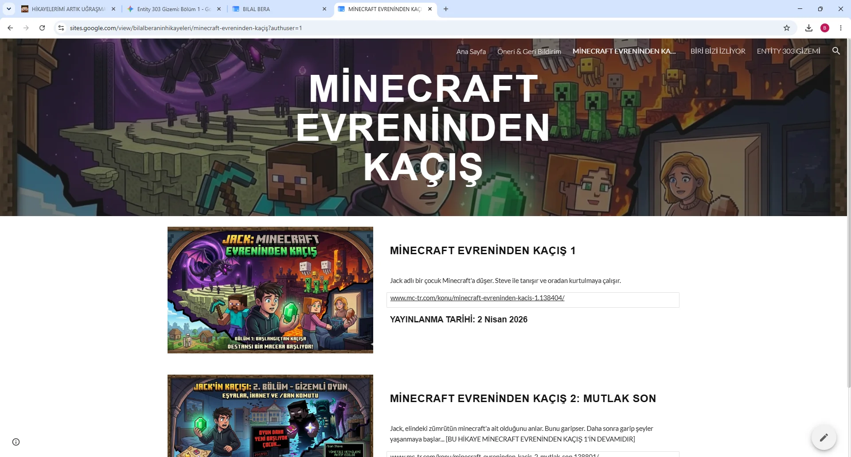Reload the current page
Viewport: 851px width, 457px height.
[42, 28]
